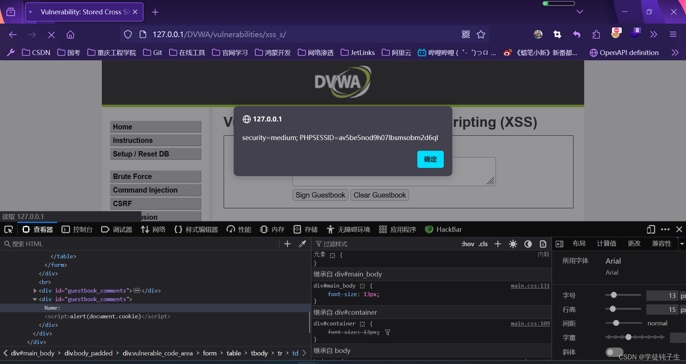Open the Brute Force menu link
Viewport: 686px width, 364px height.
click(x=155, y=176)
